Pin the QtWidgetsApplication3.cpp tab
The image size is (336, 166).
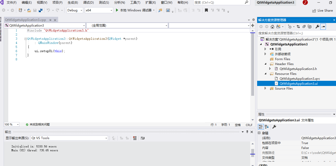50,20
